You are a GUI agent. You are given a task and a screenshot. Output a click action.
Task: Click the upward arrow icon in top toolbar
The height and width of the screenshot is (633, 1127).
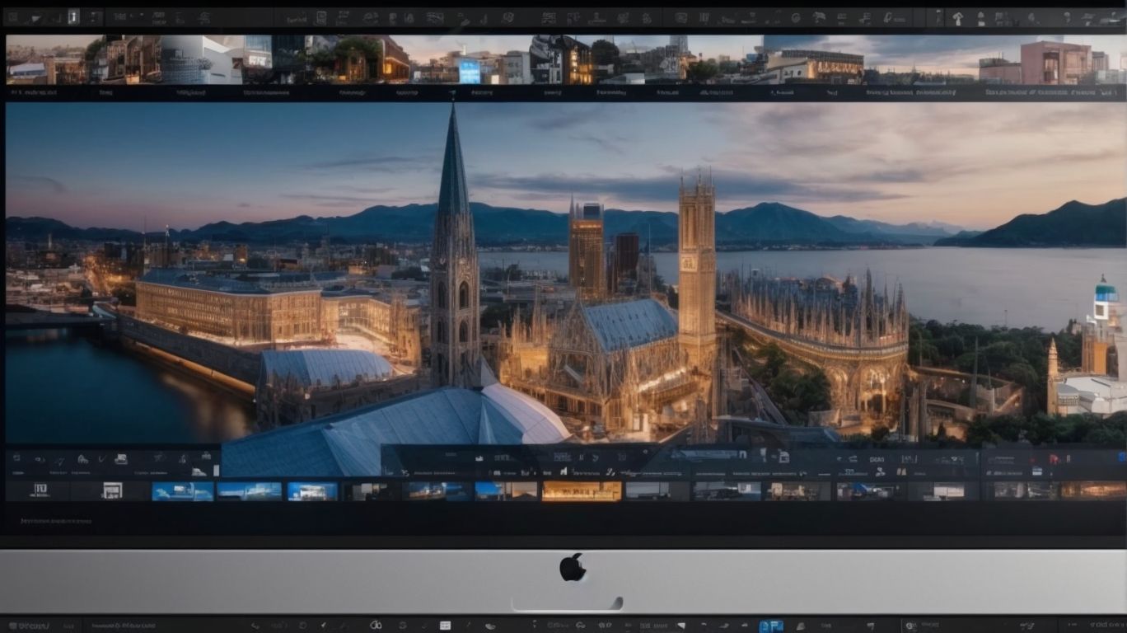[x=957, y=17]
